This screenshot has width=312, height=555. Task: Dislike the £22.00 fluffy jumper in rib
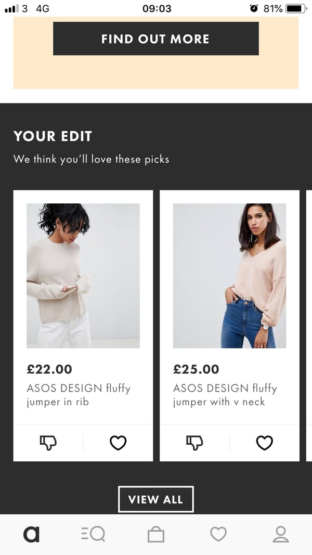[48, 443]
